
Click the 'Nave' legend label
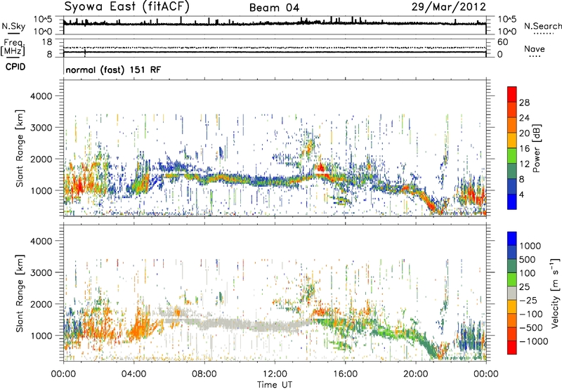tap(535, 48)
